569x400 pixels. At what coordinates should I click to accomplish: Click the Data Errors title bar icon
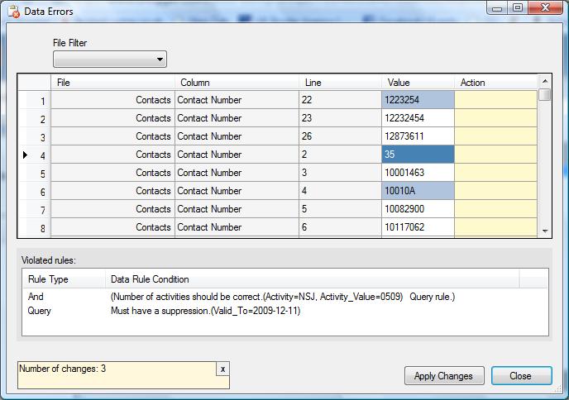click(13, 12)
